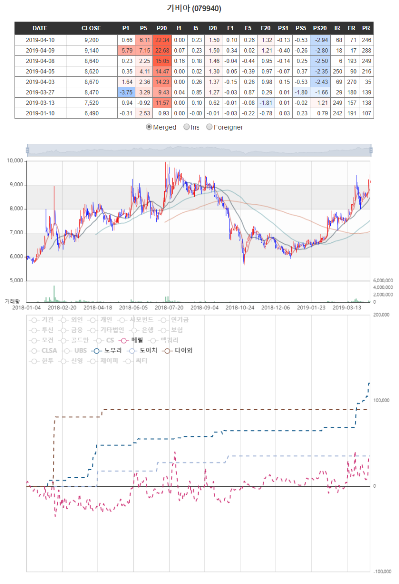Click the F20 column header
The height and width of the screenshot is (584, 399).
coord(265,28)
